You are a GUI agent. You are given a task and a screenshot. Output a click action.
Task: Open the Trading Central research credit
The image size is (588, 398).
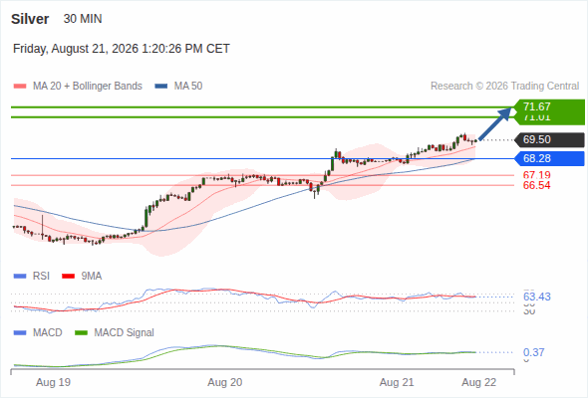tap(504, 87)
